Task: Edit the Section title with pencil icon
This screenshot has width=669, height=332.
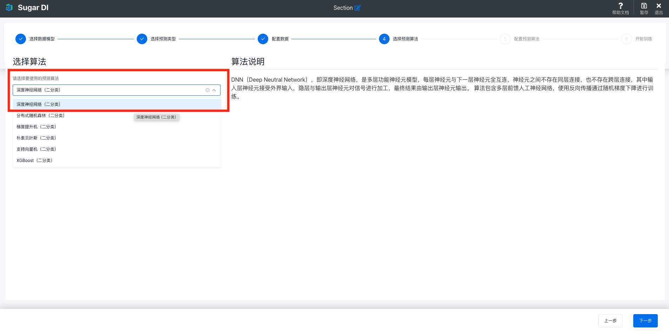Action: coord(357,8)
